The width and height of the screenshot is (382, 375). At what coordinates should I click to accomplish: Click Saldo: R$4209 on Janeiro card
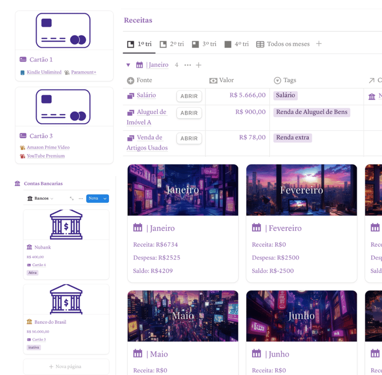[x=153, y=271]
